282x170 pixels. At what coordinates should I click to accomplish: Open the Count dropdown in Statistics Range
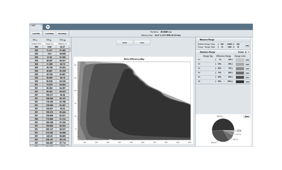pos(248,52)
